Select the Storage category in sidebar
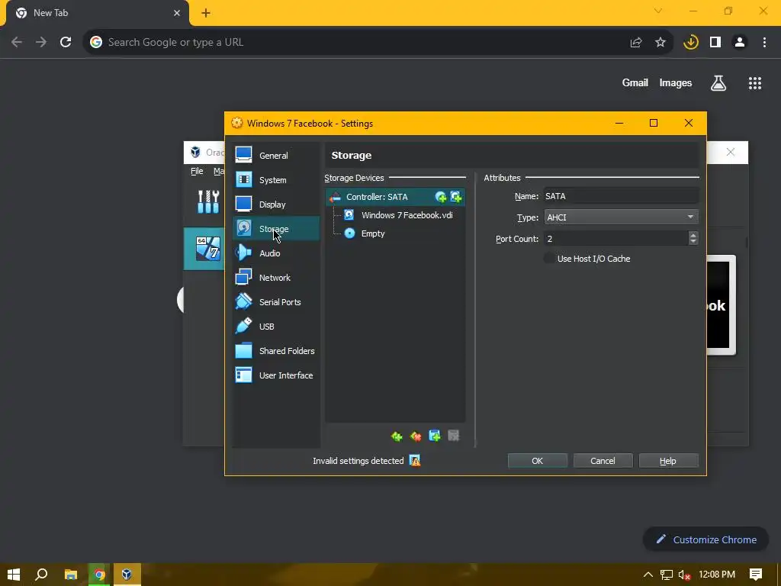The width and height of the screenshot is (781, 586). [276, 229]
